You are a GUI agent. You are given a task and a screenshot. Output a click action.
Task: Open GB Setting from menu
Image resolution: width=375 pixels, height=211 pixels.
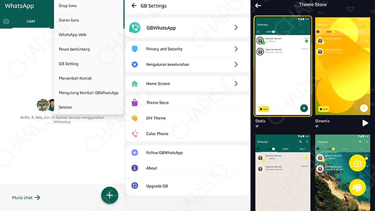coord(68,63)
